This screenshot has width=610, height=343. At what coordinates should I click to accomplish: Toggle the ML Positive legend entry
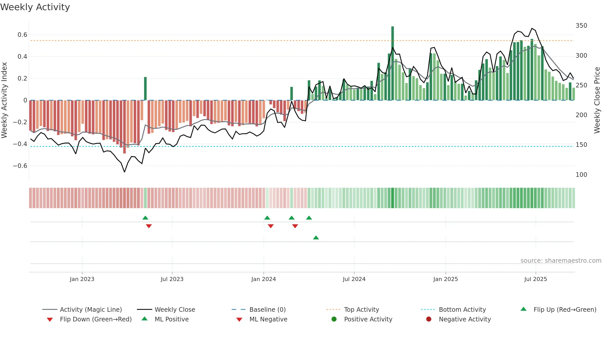tap(165, 319)
